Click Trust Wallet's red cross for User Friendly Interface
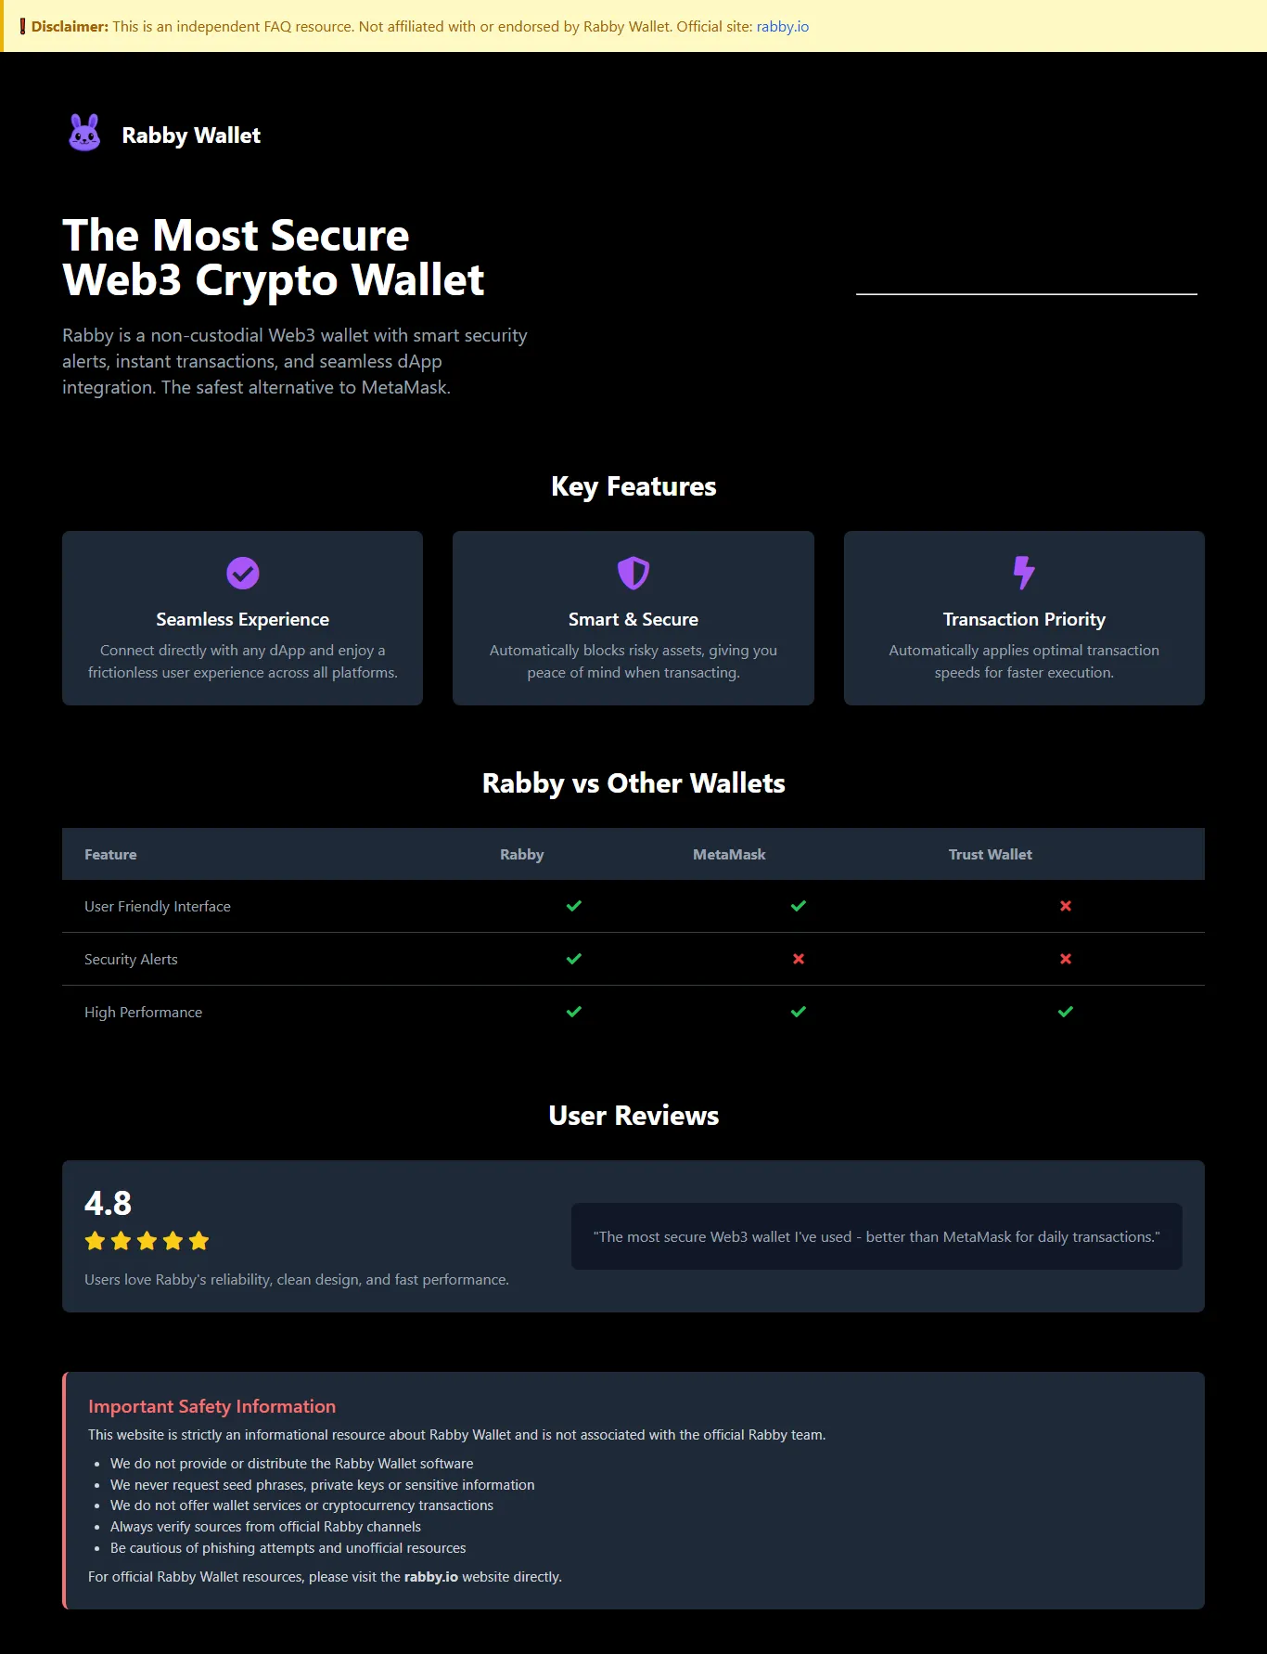This screenshot has width=1267, height=1654. coord(1066,906)
